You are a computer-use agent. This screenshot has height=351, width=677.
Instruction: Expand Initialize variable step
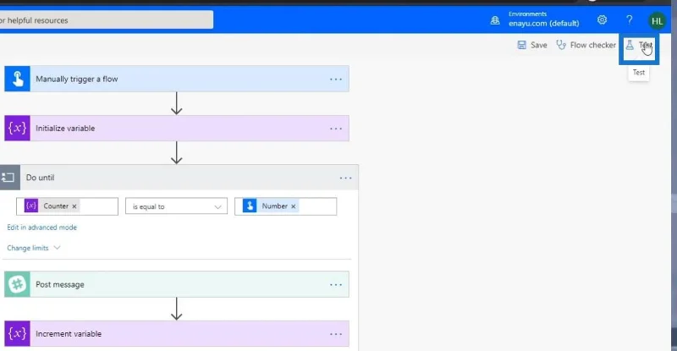click(x=177, y=129)
